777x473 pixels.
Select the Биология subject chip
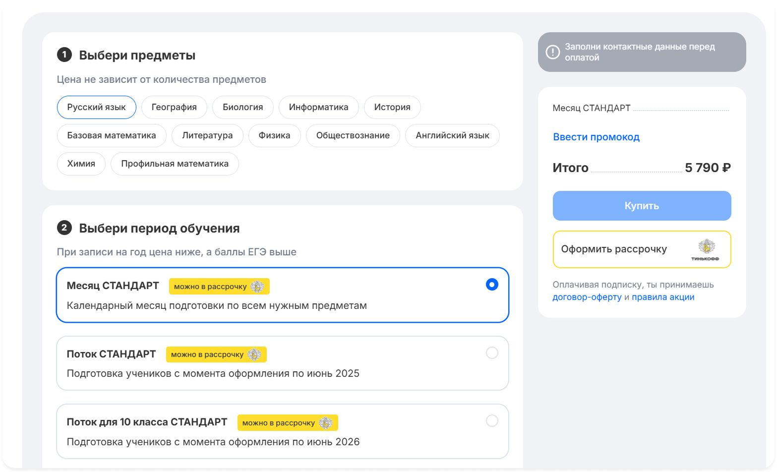point(243,107)
